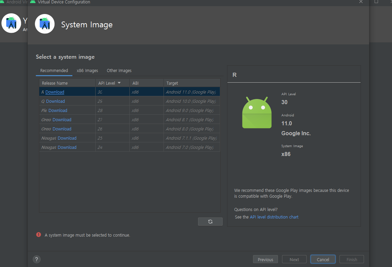
Task: Click the green Android robot image
Action: click(257, 112)
